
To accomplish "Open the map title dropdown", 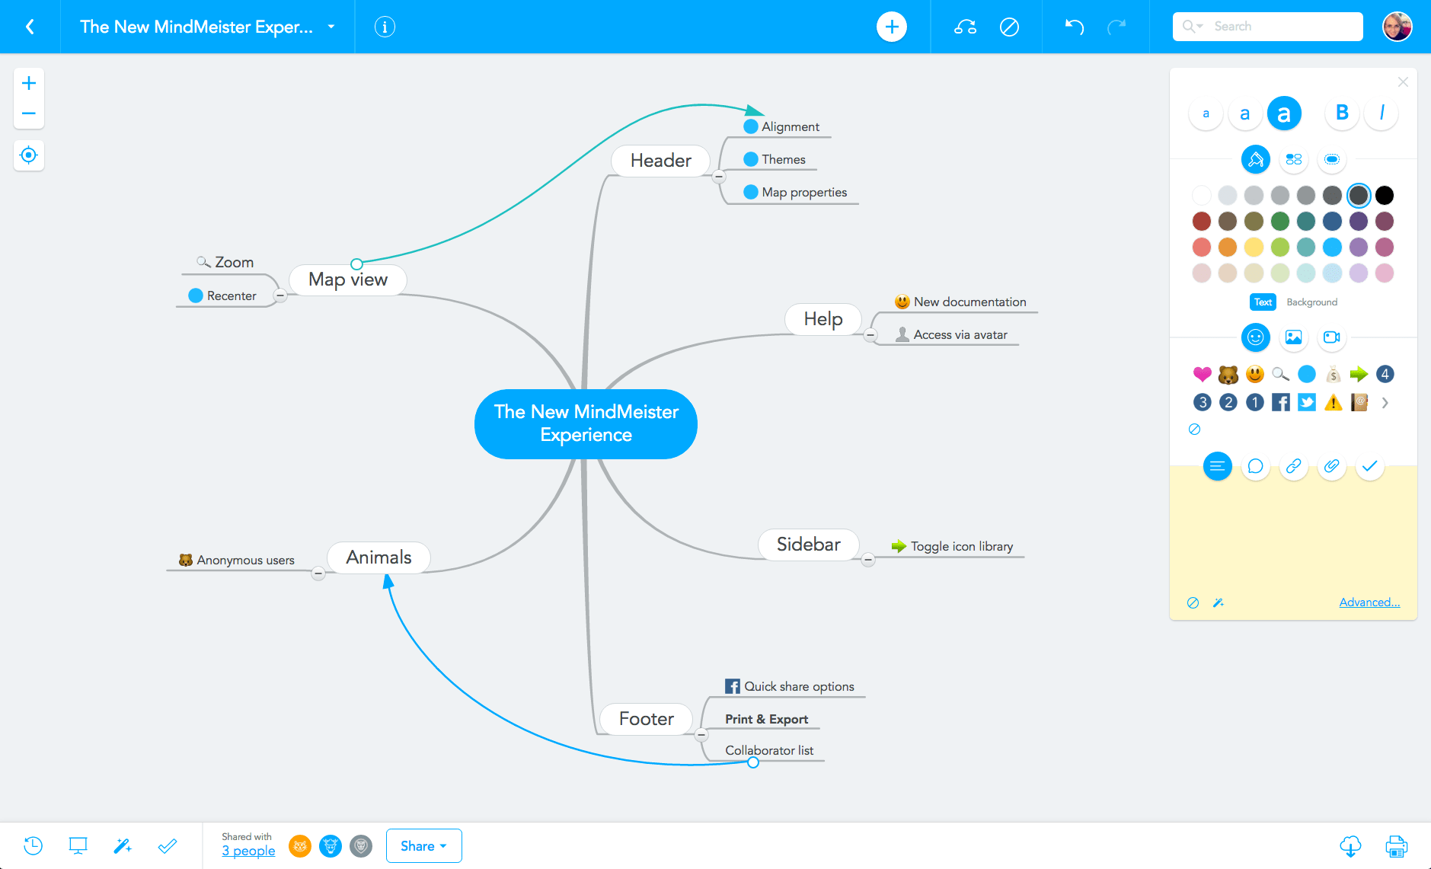I will 331,26.
